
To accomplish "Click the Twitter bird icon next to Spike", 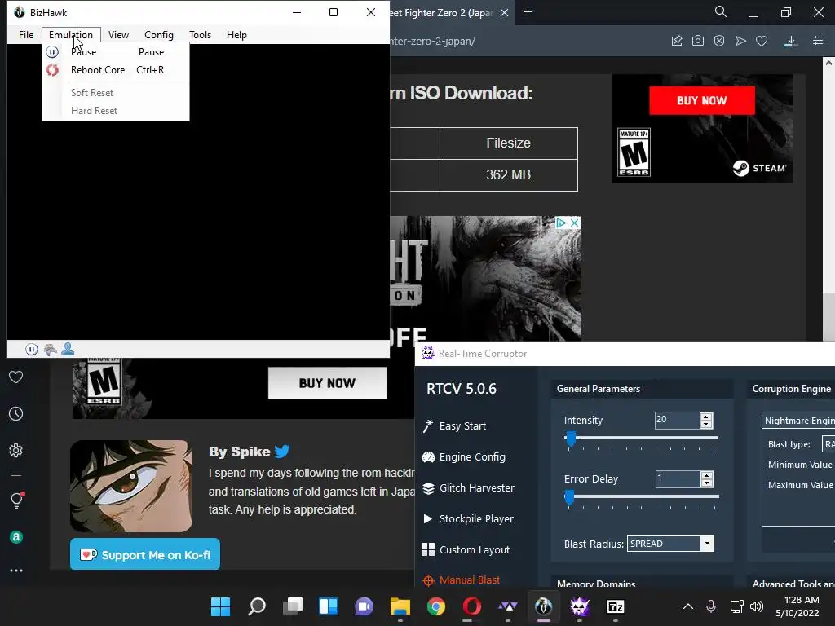I will 281,451.
